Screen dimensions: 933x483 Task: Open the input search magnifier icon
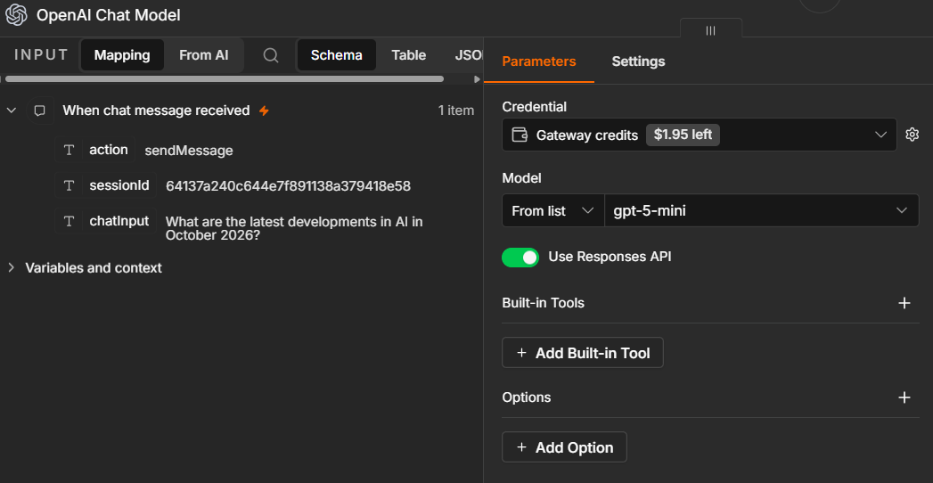pos(271,55)
